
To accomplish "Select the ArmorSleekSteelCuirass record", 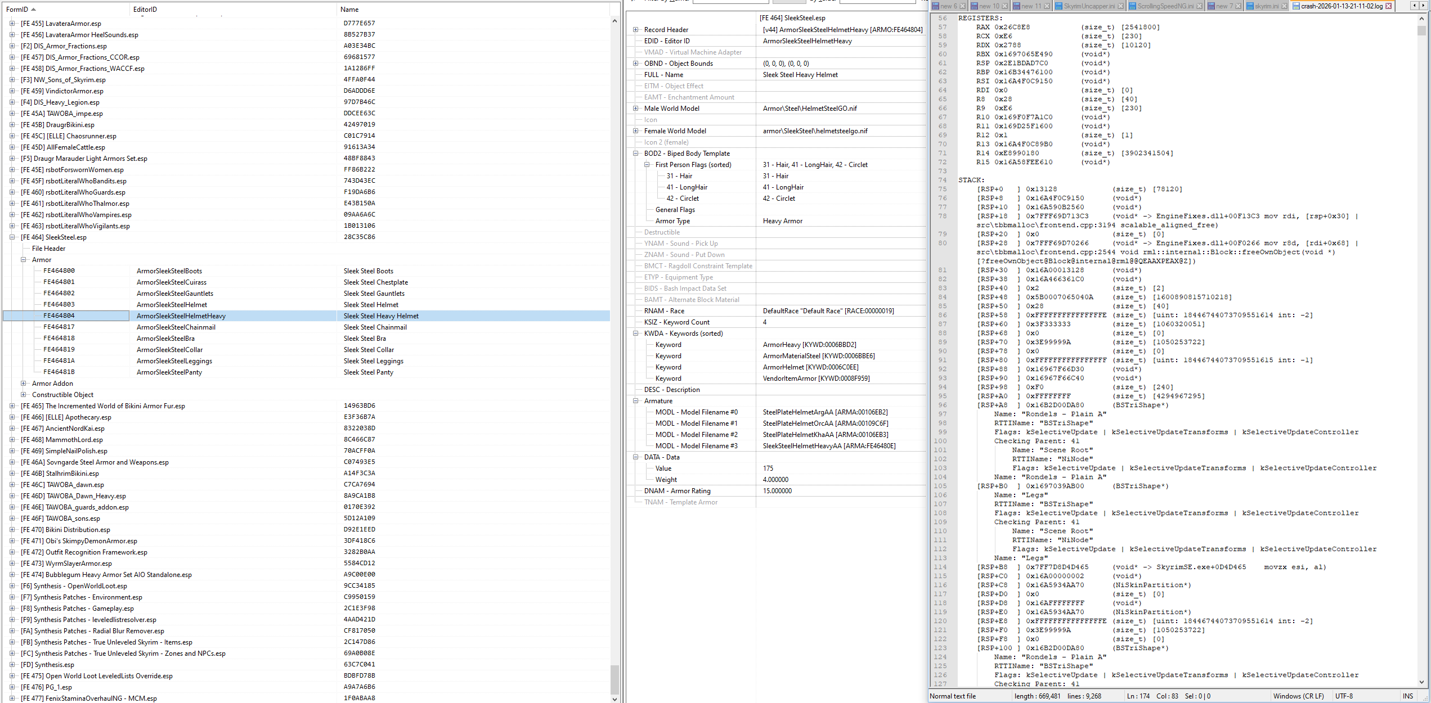I will (x=172, y=282).
